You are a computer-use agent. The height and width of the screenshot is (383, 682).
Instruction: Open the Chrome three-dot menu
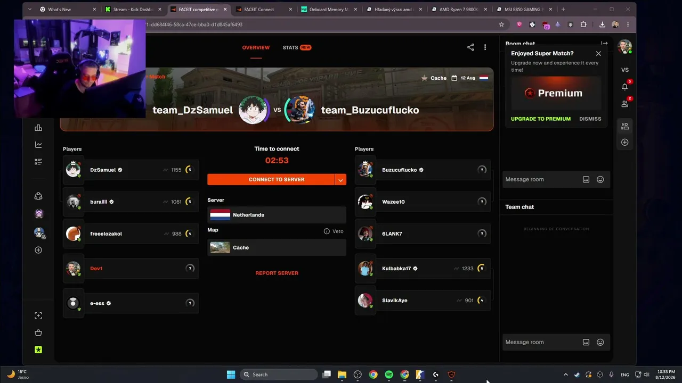(628, 24)
